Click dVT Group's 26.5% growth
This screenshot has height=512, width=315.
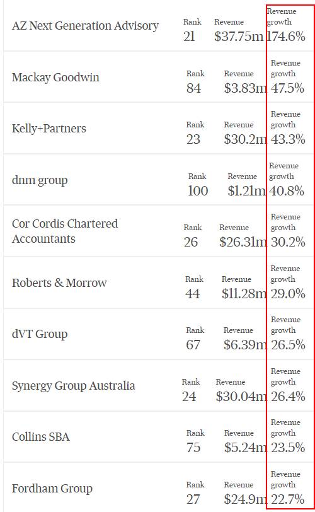point(288,345)
